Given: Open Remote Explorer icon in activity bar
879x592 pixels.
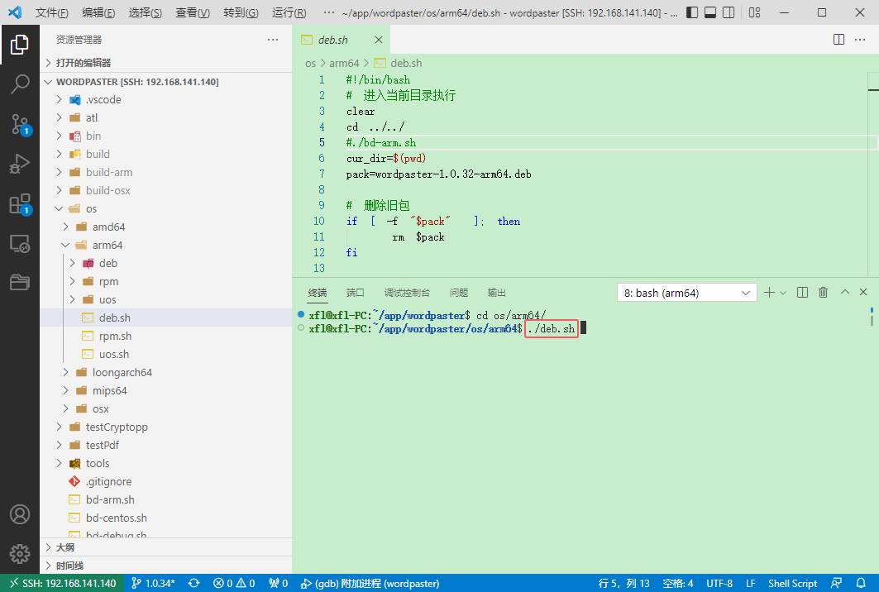Looking at the screenshot, I should point(20,244).
